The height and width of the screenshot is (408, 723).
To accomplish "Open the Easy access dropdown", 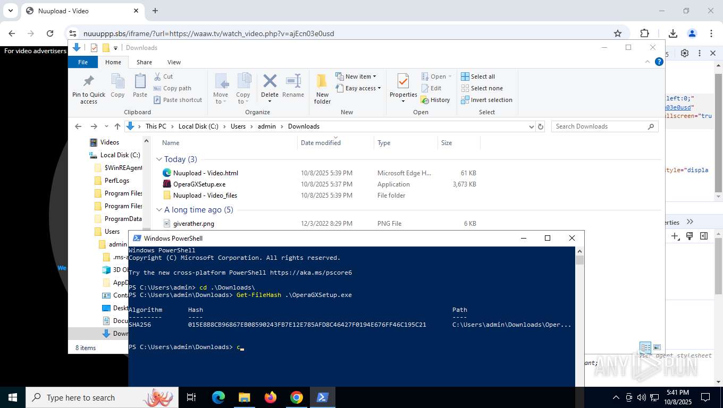I will tap(358, 88).
